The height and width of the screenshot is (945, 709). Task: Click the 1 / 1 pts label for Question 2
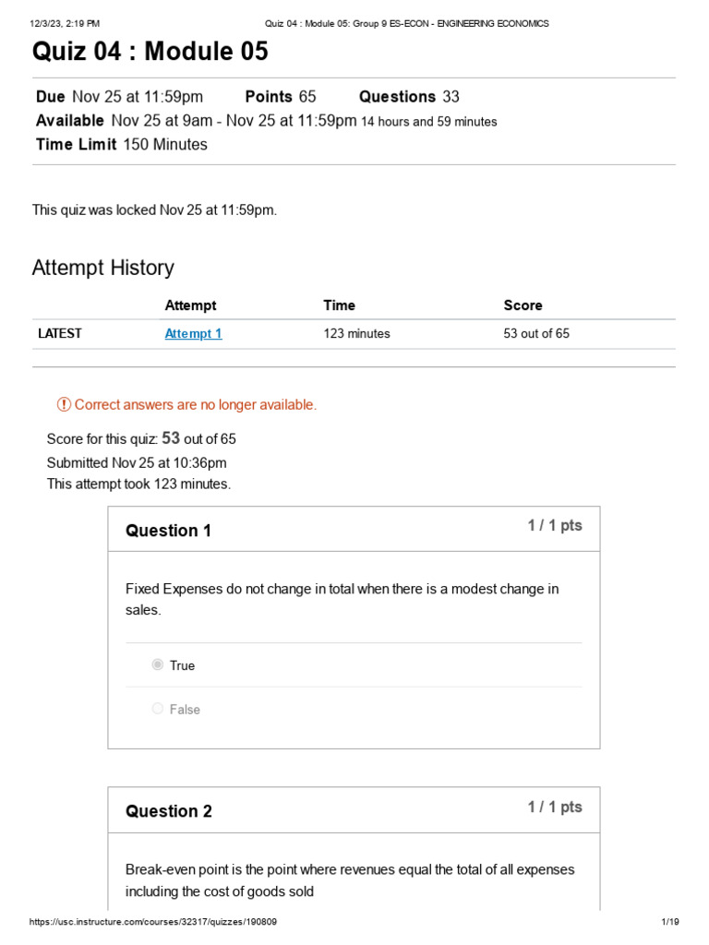tap(555, 807)
